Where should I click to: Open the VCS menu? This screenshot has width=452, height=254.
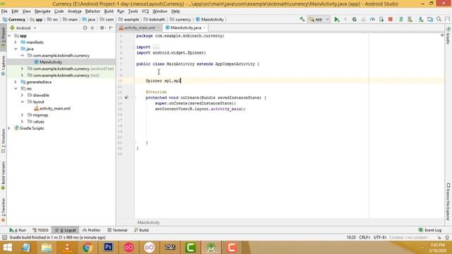(145, 11)
